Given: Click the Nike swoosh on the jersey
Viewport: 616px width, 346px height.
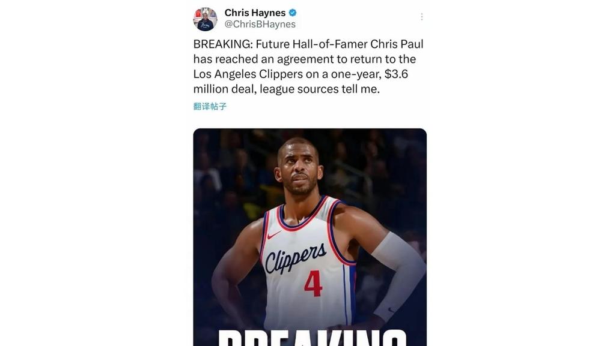Looking at the screenshot, I should (274, 235).
